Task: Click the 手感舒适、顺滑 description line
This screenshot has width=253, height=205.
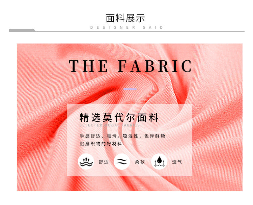Action: pyautogui.click(x=122, y=136)
